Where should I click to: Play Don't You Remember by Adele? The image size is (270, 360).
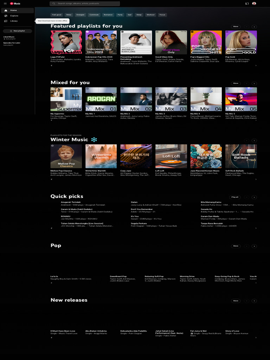pyautogui.click(x=142, y=209)
